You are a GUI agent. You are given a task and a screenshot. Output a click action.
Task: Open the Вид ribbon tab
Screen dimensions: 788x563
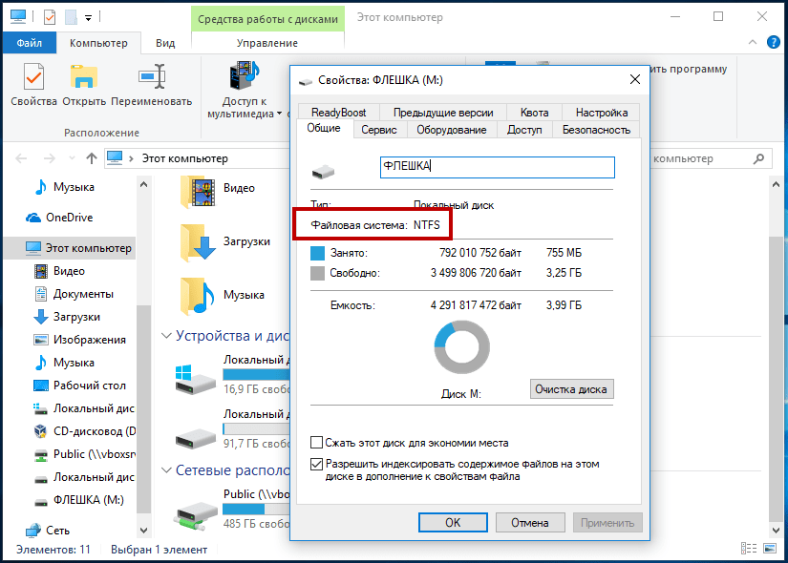[x=165, y=43]
